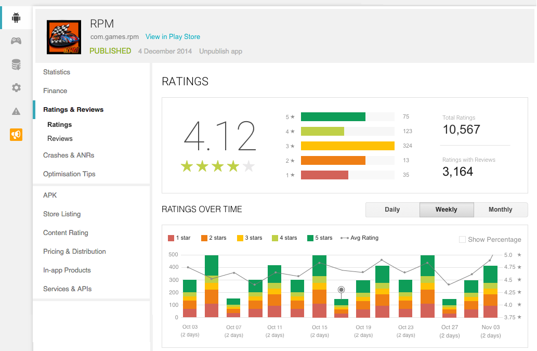Open the Store Listing page
537x351 pixels.
tap(62, 214)
